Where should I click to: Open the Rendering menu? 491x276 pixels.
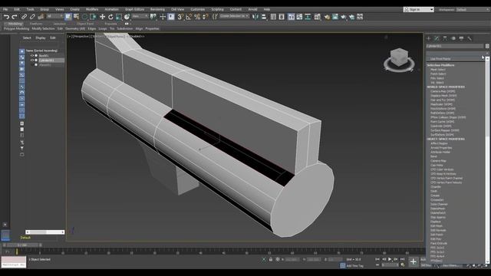tap(157, 9)
